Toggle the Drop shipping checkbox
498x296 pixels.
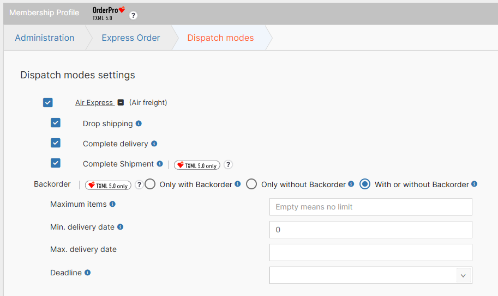click(56, 123)
